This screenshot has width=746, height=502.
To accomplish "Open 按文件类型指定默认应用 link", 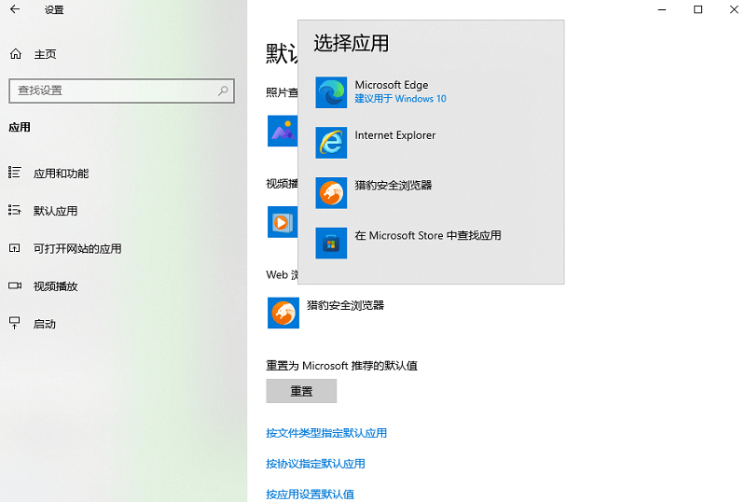I will coord(326,433).
